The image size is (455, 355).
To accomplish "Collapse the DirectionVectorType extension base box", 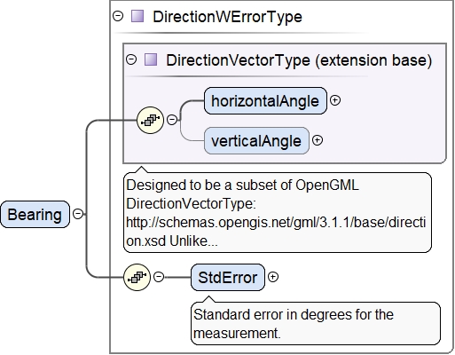I will (x=131, y=59).
